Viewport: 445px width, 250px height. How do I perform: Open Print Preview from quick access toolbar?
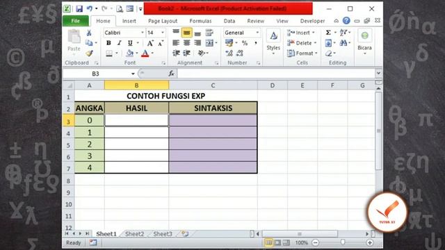click(x=120, y=9)
